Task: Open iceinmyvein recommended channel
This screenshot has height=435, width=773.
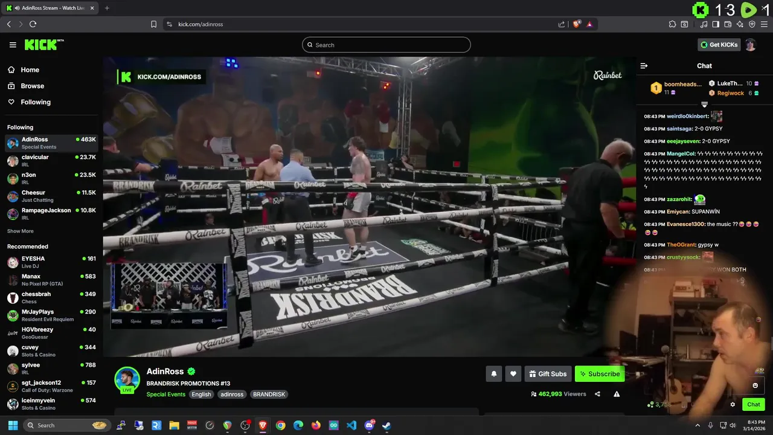Action: pos(51,404)
